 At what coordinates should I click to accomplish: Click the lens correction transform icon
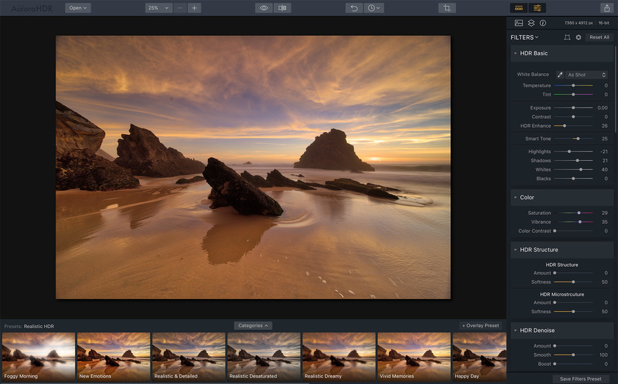point(567,37)
